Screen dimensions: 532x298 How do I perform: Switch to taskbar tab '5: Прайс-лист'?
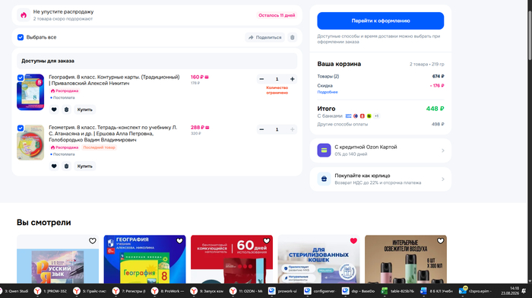90,291
